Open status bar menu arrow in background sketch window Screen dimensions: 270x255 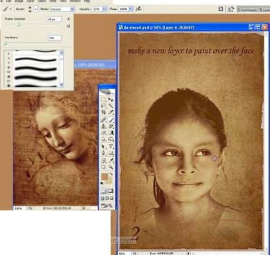click(x=84, y=208)
